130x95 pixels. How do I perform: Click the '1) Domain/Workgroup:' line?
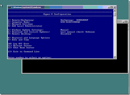click(x=21, y=20)
